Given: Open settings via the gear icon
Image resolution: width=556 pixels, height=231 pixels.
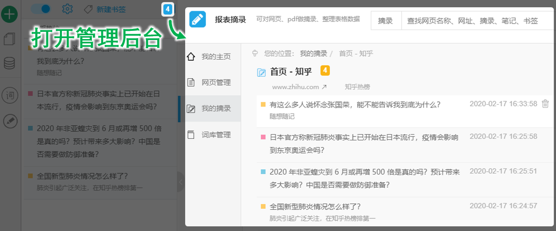Looking at the screenshot, I should pos(68,9).
